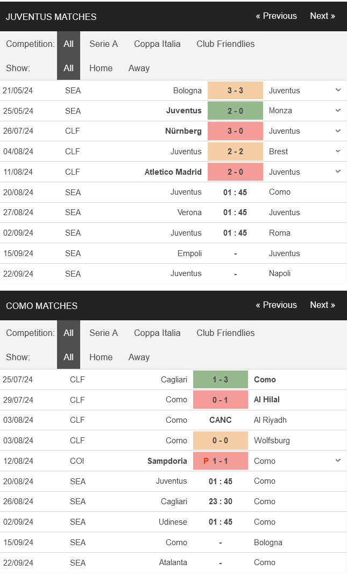This screenshot has width=347, height=577.
Task: Go to Previous Como matches
Action: click(276, 305)
